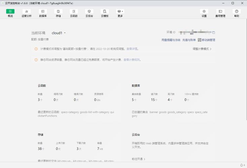Open 设置 settings gear icon
Screen dimensions: 247x168
pos(204,11)
